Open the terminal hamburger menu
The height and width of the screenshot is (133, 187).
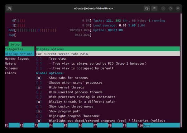154,9
